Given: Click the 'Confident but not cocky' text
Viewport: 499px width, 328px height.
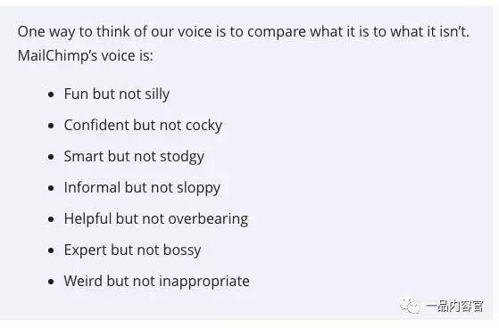Looking at the screenshot, I should 143,126.
